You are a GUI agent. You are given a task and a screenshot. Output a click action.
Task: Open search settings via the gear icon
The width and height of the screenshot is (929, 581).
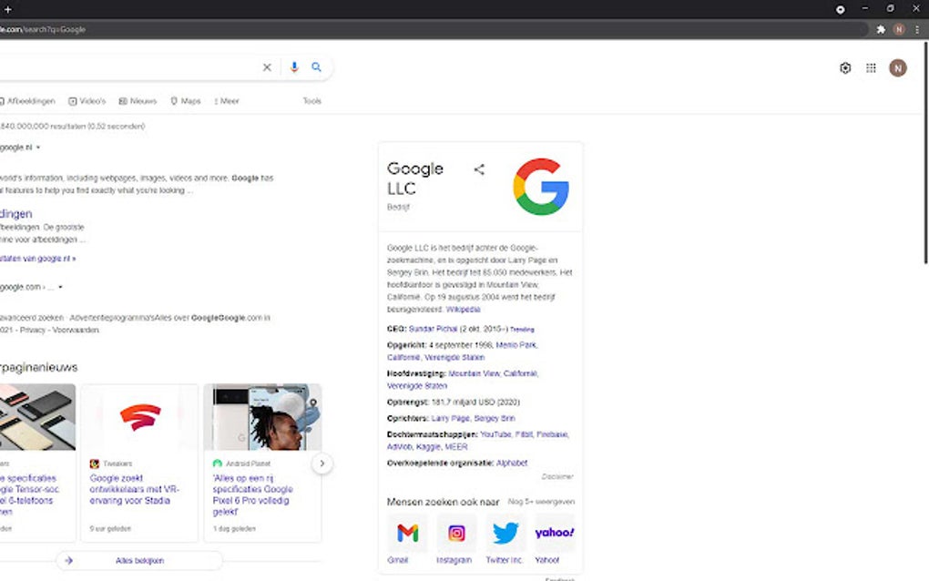coord(844,67)
